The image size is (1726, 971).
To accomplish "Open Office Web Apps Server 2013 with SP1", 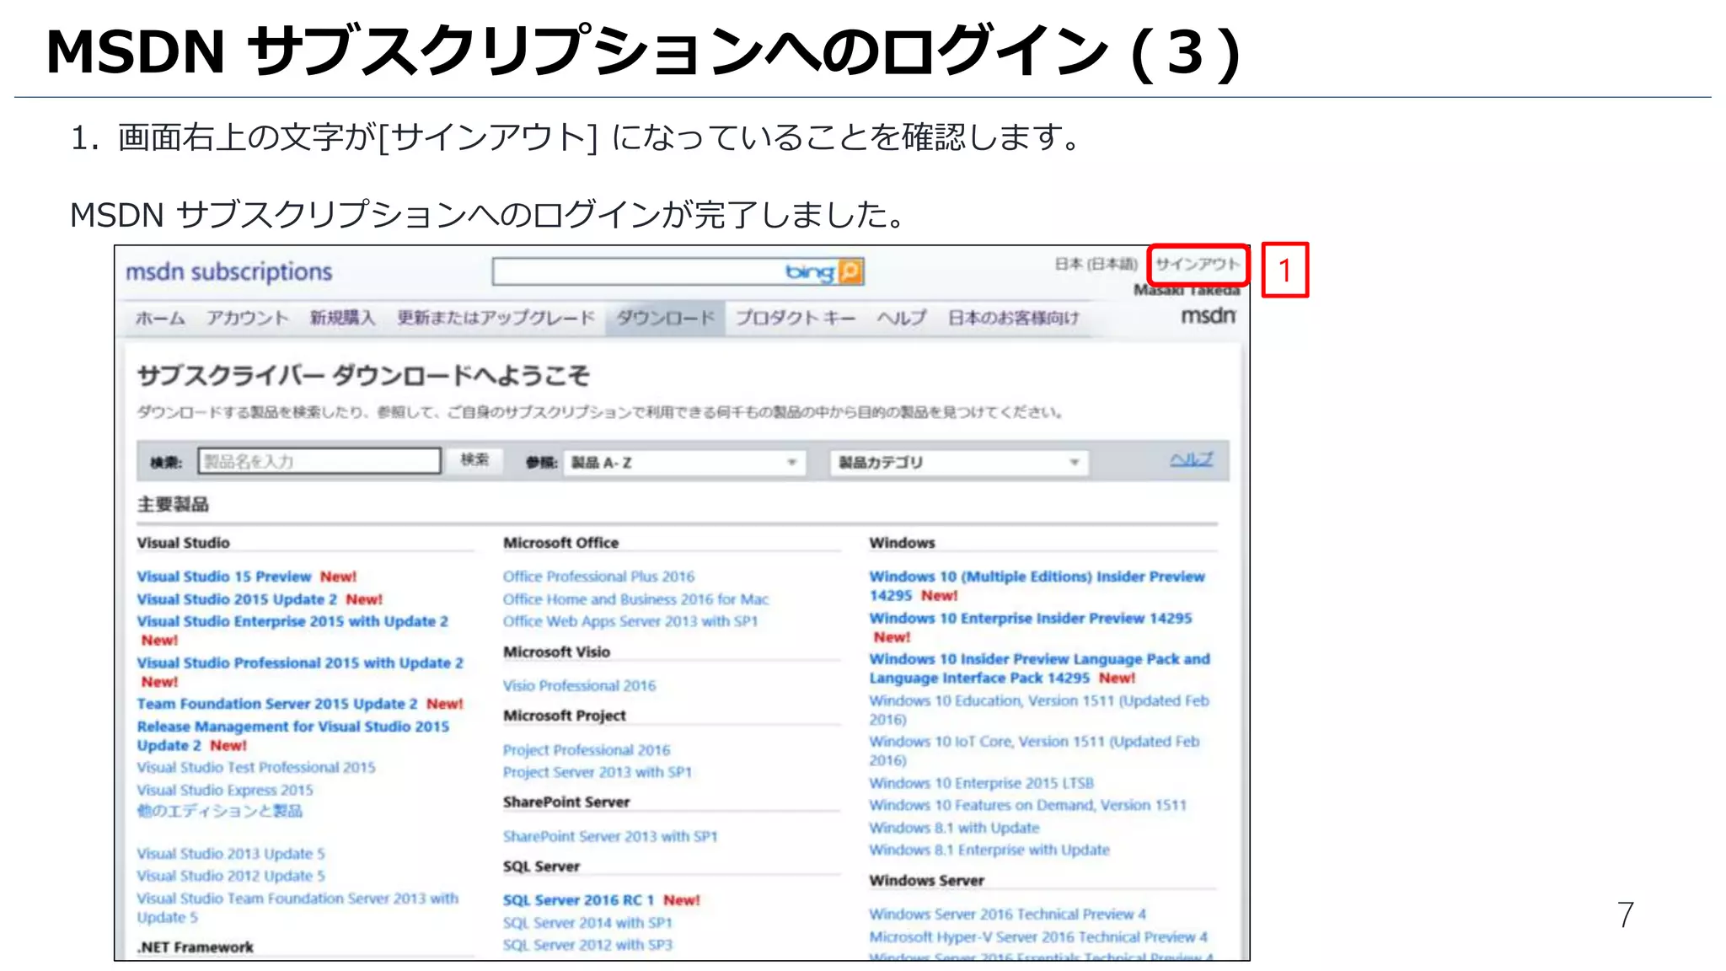I will [x=630, y=621].
